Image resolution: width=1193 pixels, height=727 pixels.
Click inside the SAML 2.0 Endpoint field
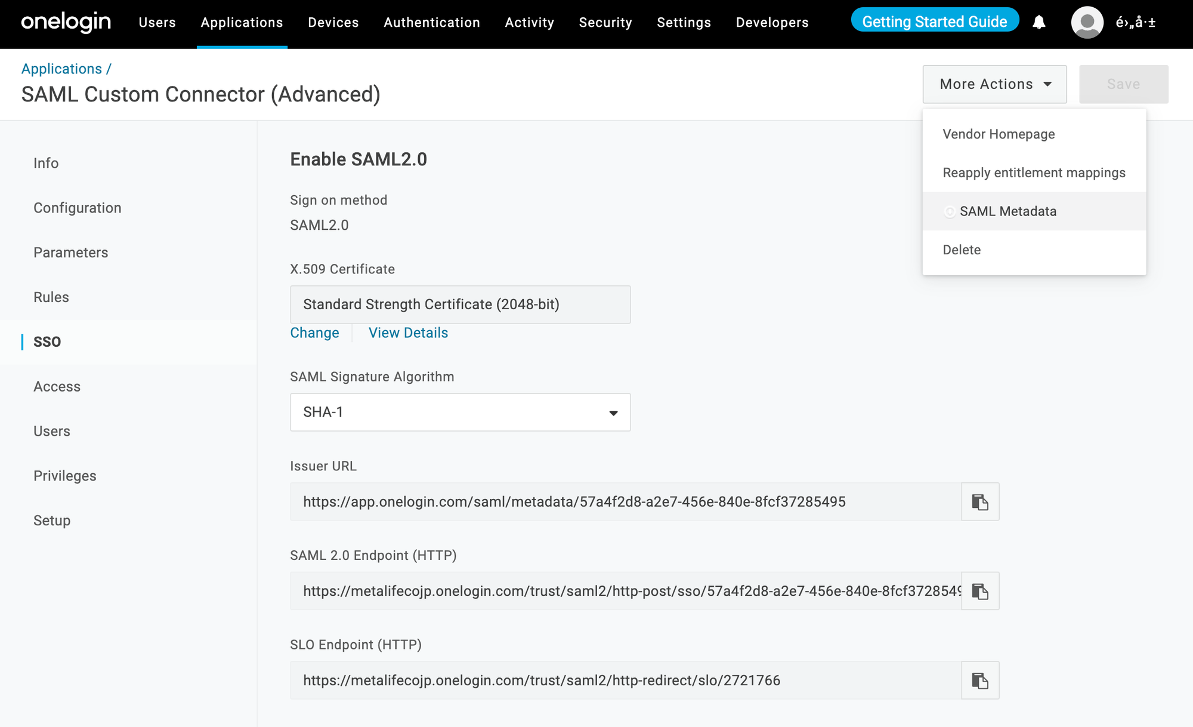click(626, 592)
